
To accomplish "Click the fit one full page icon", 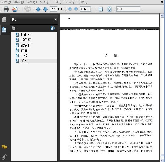I will click(109, 9).
